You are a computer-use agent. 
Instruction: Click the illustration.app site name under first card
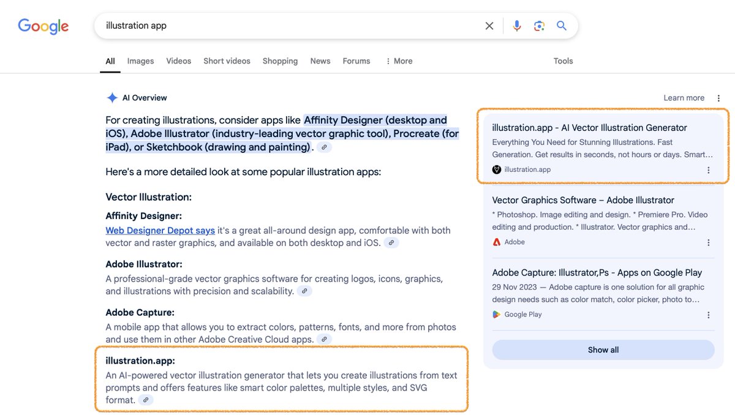pos(527,170)
